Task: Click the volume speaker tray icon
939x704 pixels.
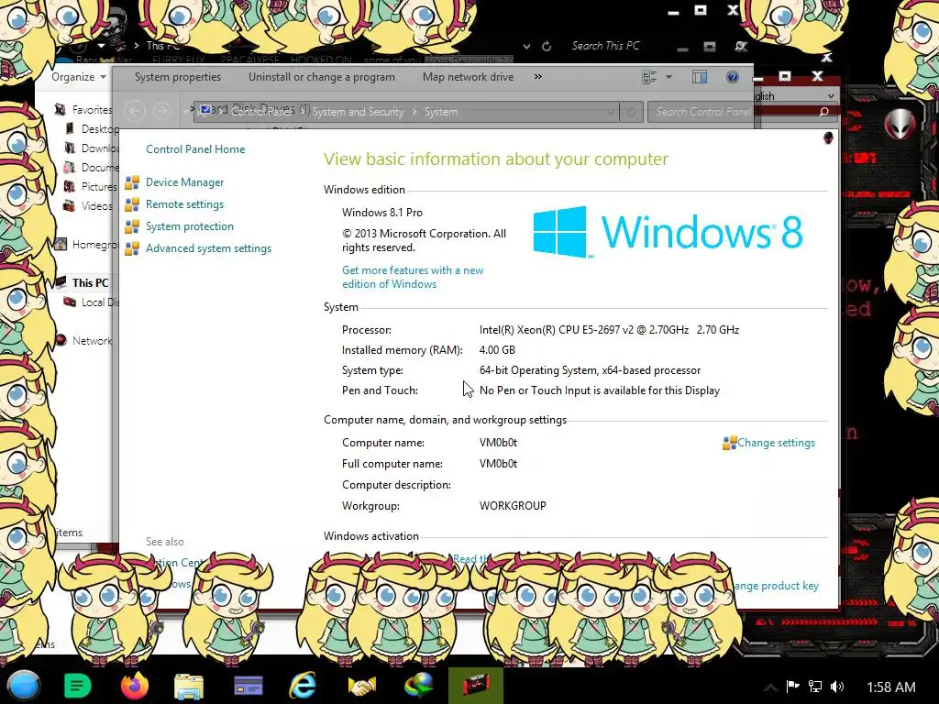Action: click(837, 687)
